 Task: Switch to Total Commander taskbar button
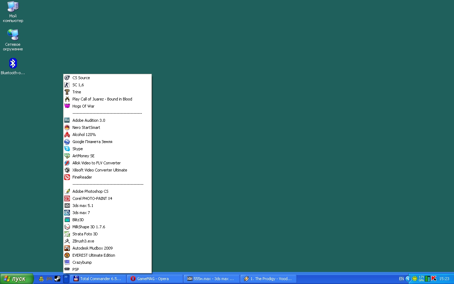(x=99, y=279)
